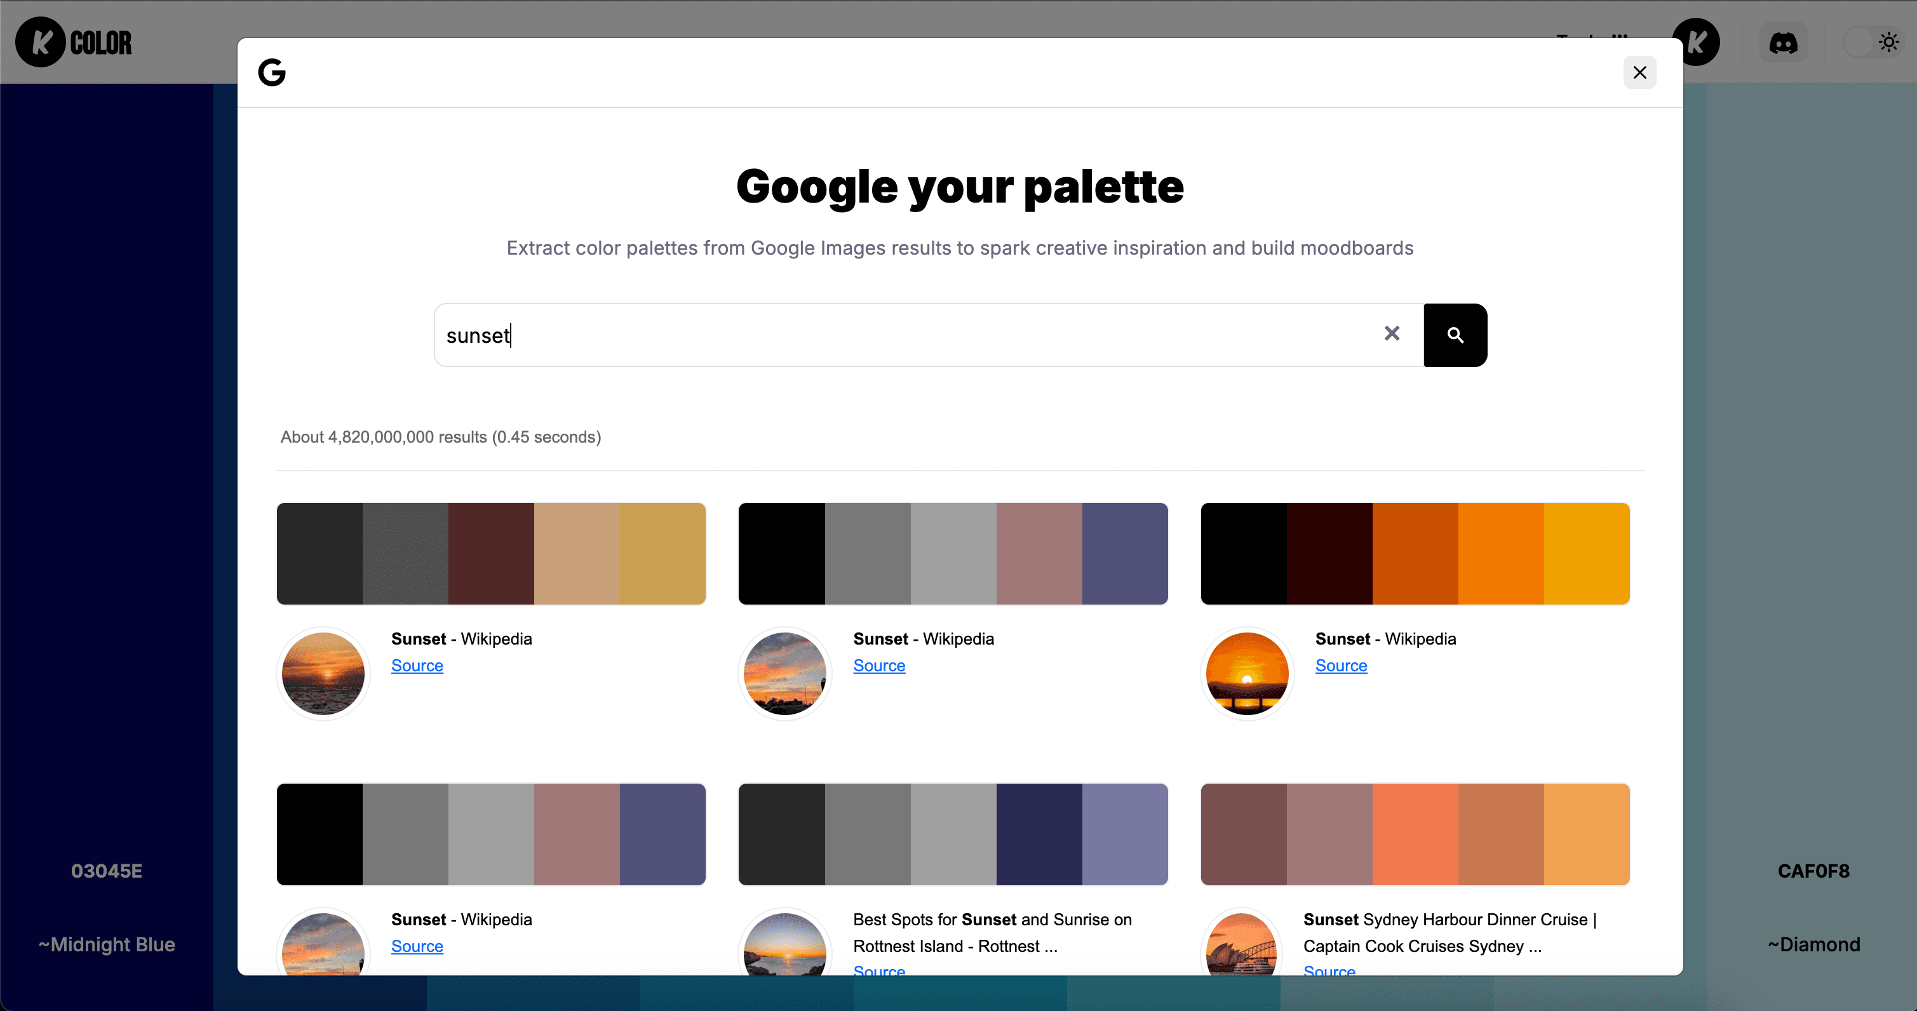The height and width of the screenshot is (1011, 1917).
Task: Click the cloudy sunset thumbnail in top-middle result
Action: click(785, 673)
